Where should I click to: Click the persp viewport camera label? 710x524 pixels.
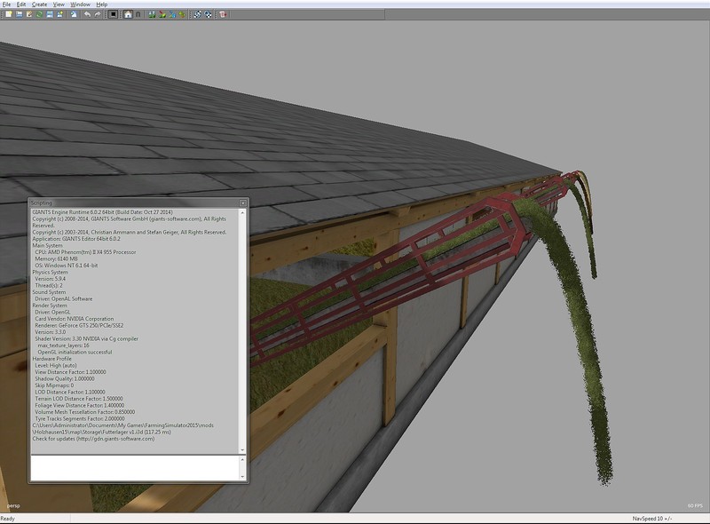pos(14,507)
